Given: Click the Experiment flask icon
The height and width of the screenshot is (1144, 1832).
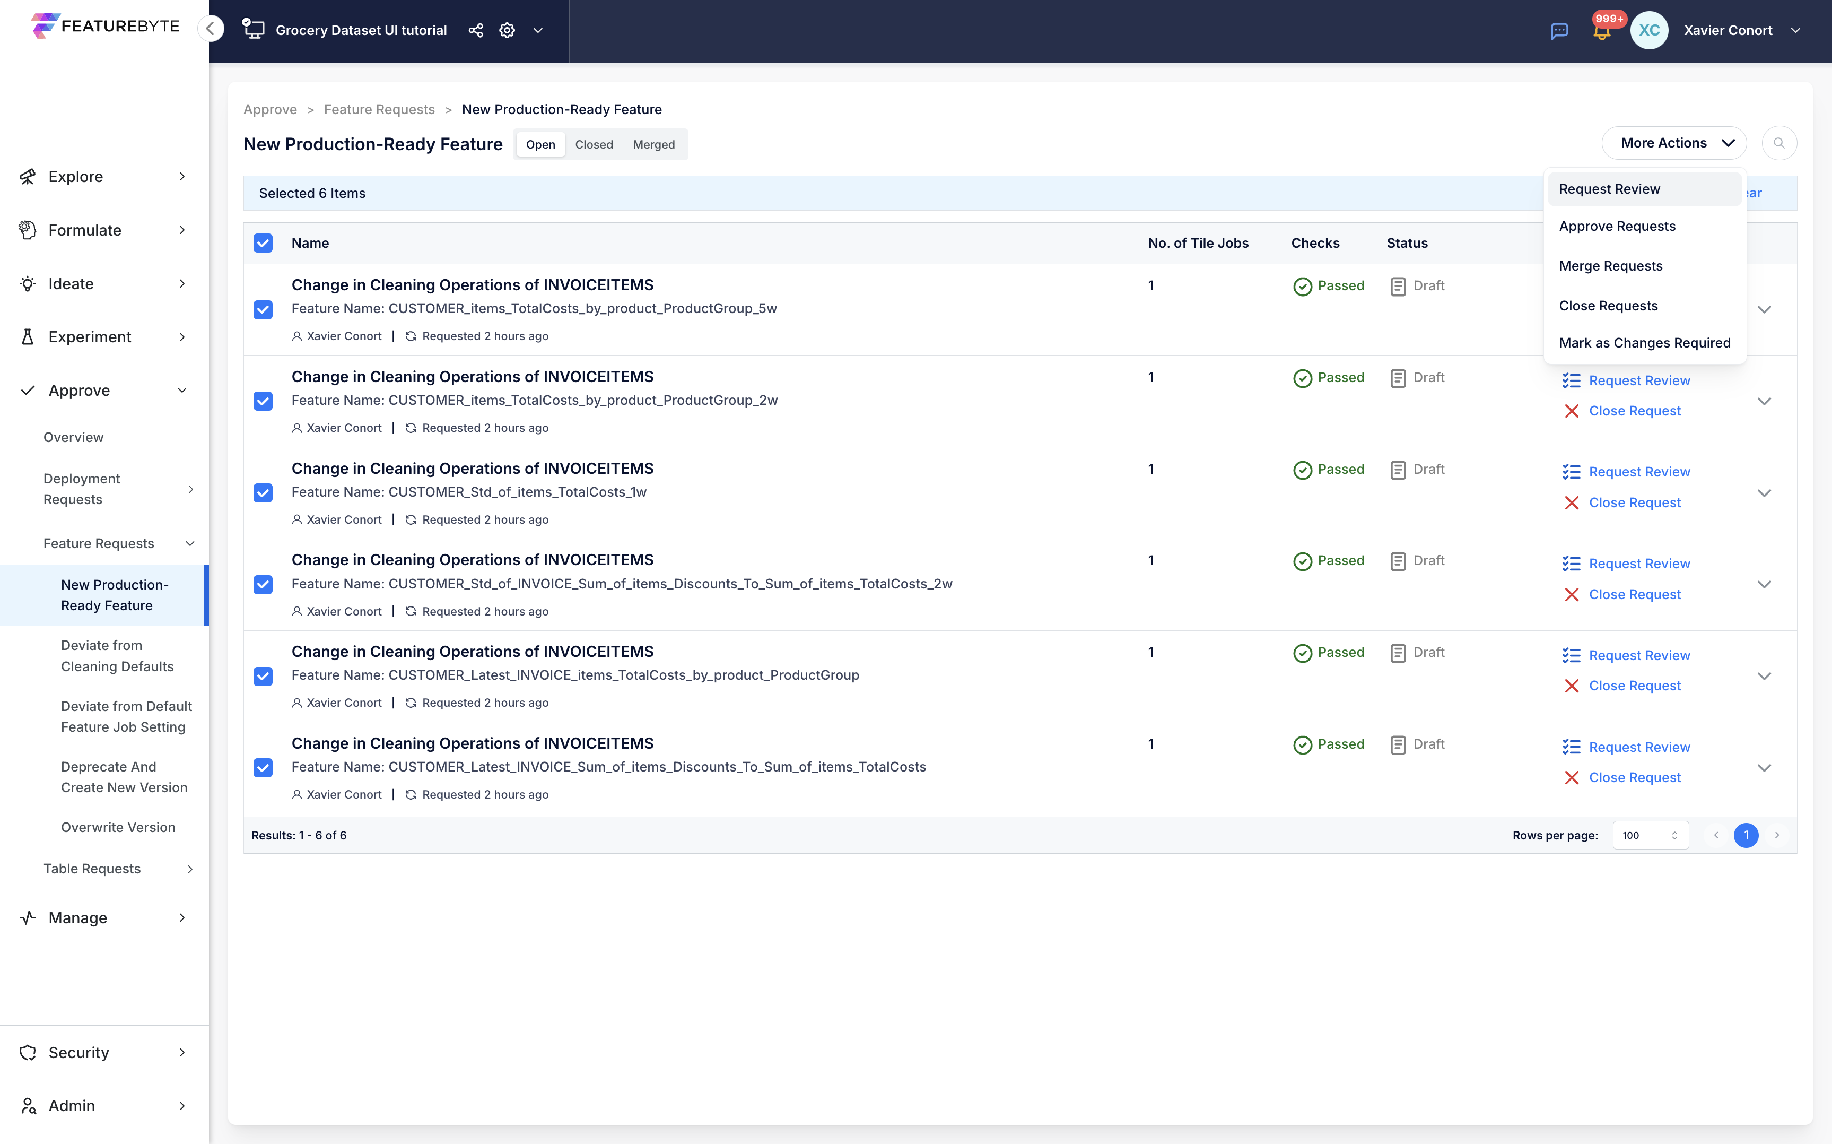Looking at the screenshot, I should click(27, 337).
